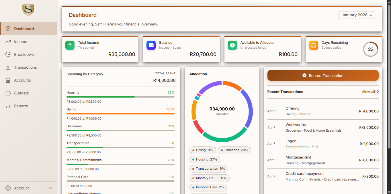This screenshot has width=391, height=194.
Task: Click the Giving 100% orange progress bar
Action: point(120,114)
